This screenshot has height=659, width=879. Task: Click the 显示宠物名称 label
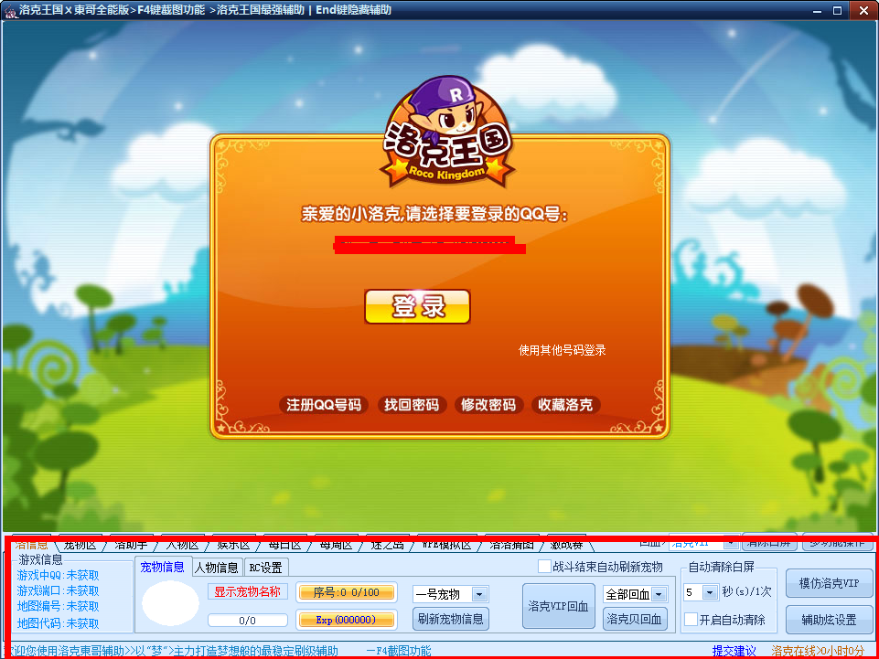[247, 591]
